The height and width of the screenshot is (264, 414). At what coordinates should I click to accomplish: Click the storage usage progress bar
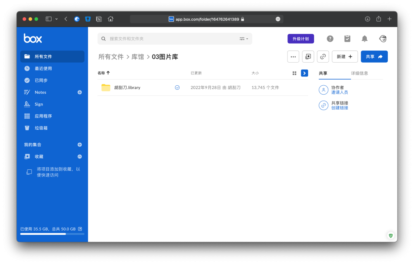[52, 234]
